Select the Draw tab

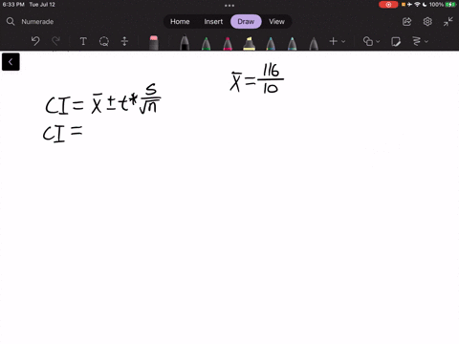point(246,22)
